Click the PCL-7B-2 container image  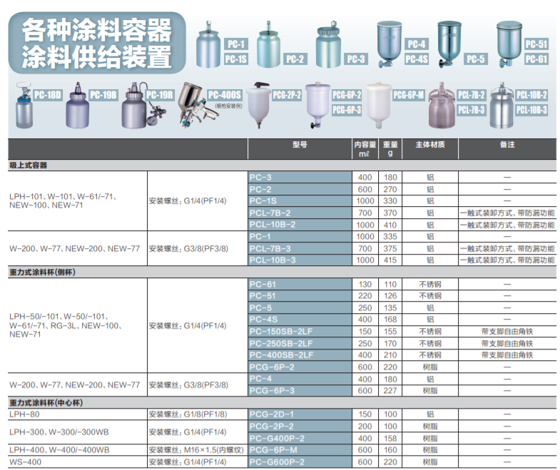coord(442,105)
